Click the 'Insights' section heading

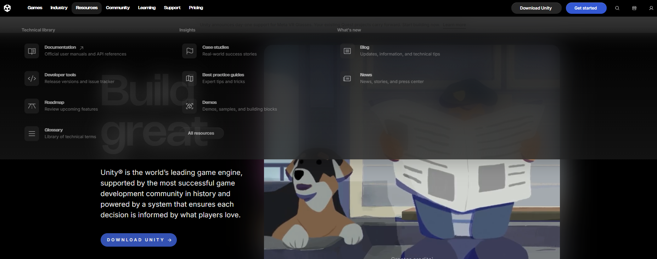[187, 30]
